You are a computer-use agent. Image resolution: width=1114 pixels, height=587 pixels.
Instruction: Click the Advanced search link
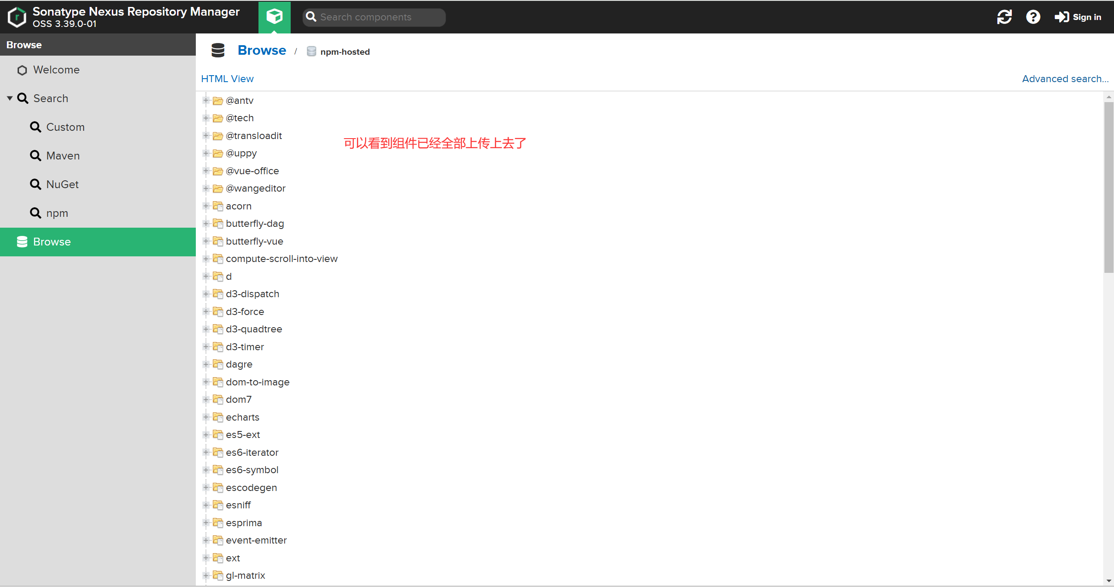point(1065,79)
